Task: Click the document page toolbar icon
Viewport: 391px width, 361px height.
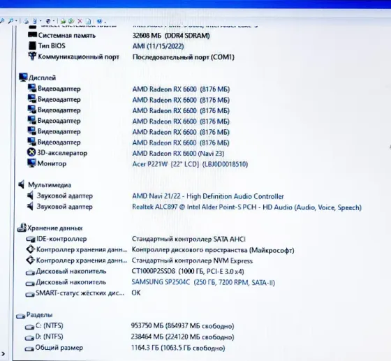Action: pos(88,21)
